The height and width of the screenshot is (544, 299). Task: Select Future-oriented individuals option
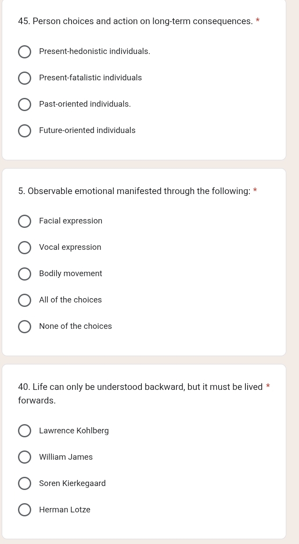[25, 131]
